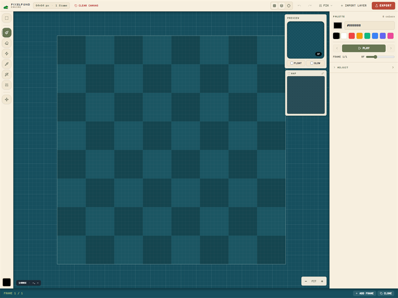Select the magic wand tool

pyautogui.click(x=7, y=74)
